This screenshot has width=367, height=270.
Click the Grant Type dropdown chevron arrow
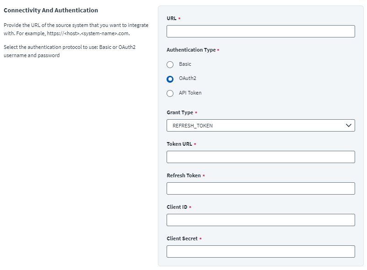pos(348,125)
